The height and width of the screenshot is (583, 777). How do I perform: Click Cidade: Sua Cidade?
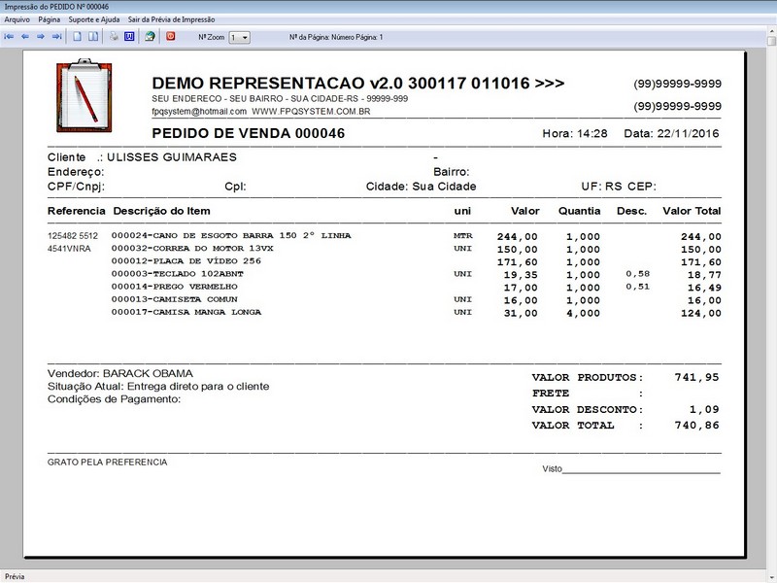tap(422, 187)
